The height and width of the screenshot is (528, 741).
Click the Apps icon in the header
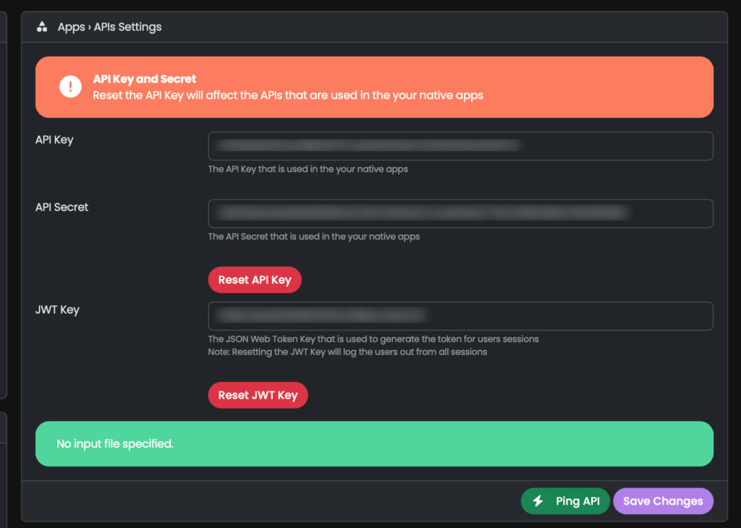click(x=42, y=27)
